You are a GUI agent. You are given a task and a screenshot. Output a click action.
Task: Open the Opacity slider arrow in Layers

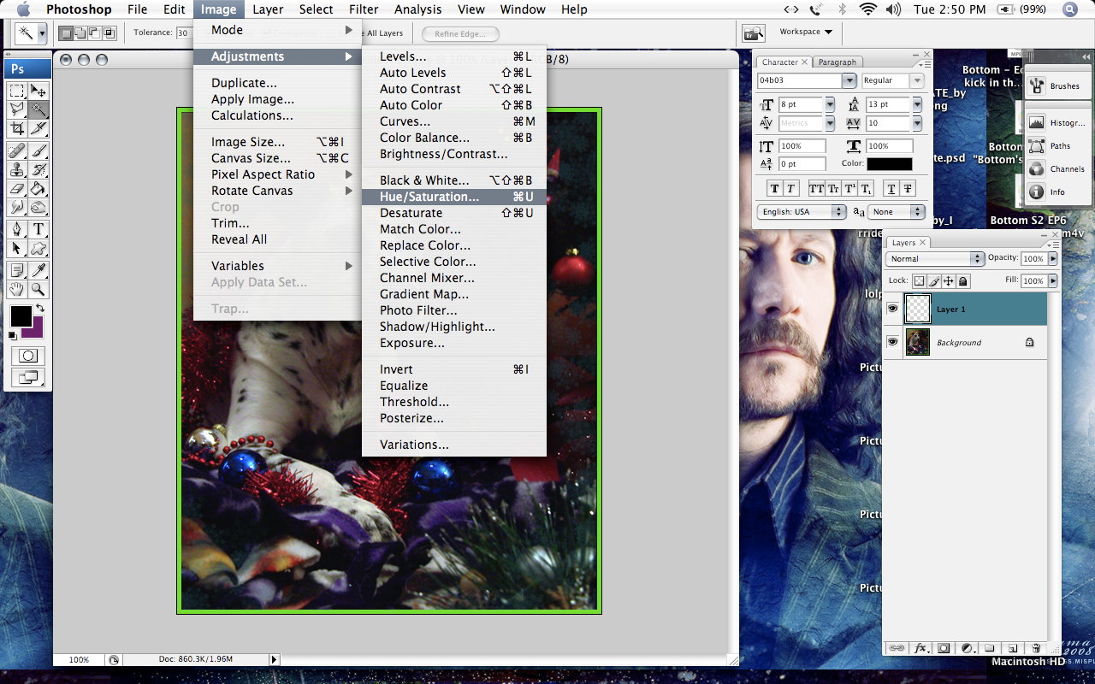[x=1053, y=258]
